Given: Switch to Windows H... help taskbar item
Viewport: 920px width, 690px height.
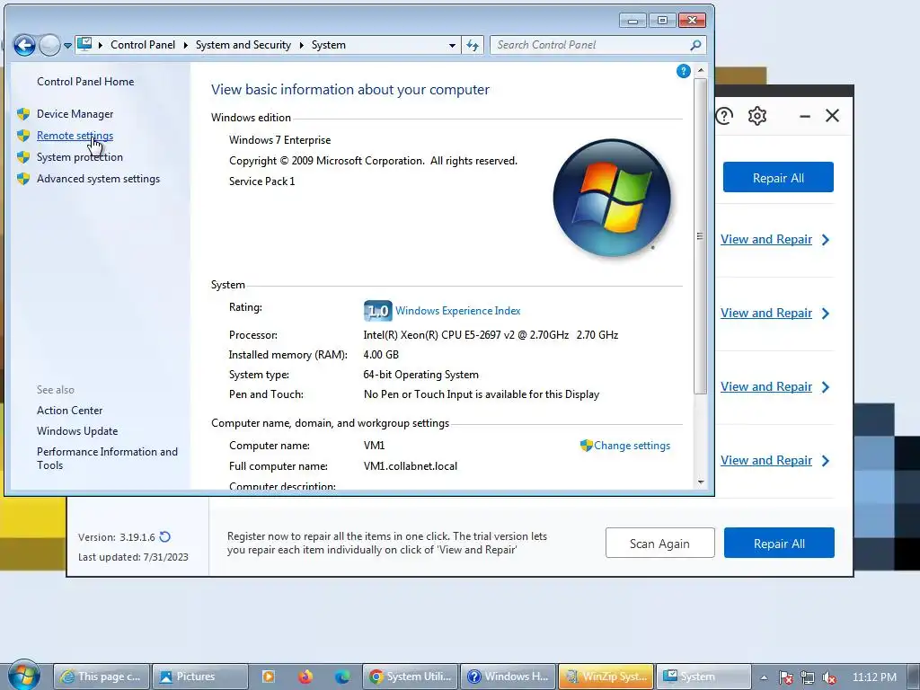Looking at the screenshot, I should point(509,677).
